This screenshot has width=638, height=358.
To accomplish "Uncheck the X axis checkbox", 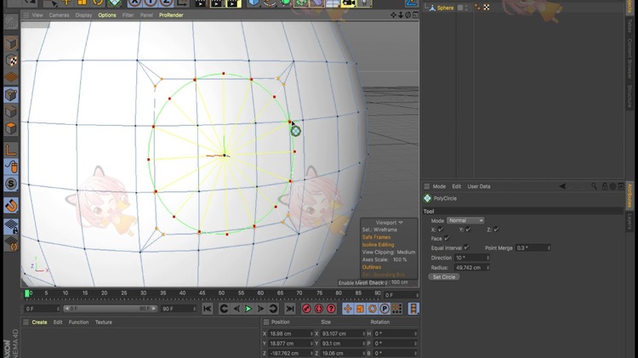I will tap(441, 230).
